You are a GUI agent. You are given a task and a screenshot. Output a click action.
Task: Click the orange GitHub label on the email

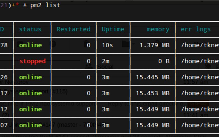click(x=198, y=104)
